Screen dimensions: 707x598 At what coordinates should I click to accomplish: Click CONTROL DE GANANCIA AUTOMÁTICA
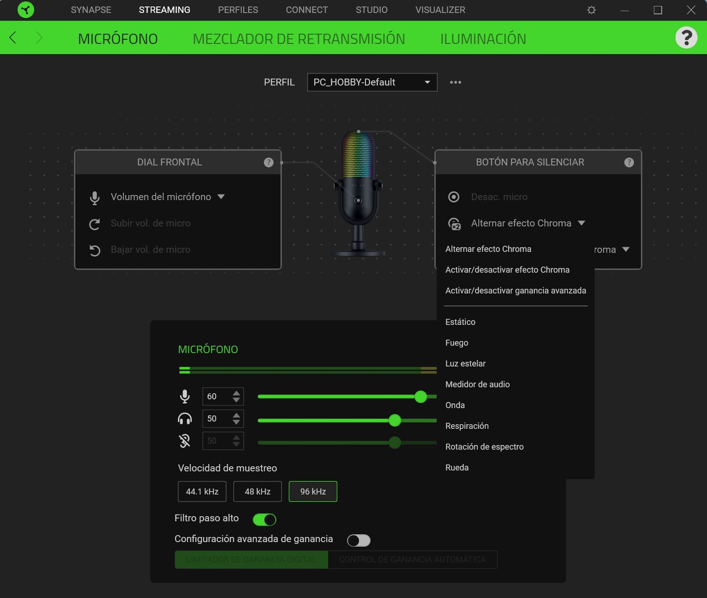point(412,559)
